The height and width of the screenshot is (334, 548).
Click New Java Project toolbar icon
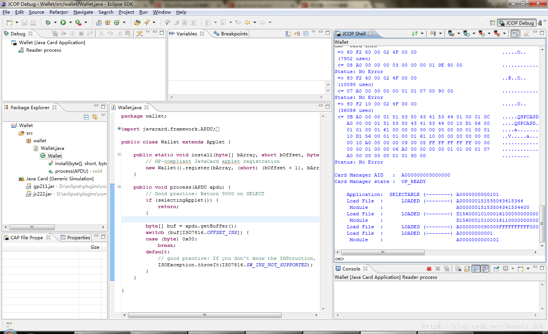pyautogui.click(x=99, y=22)
